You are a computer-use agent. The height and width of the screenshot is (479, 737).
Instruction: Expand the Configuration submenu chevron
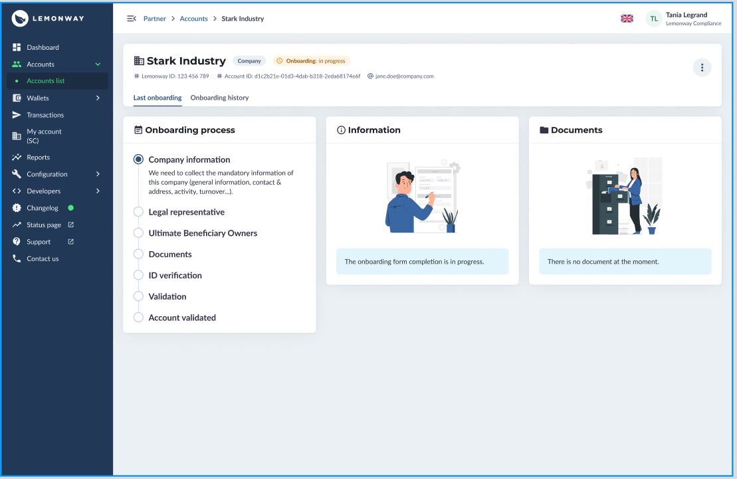coord(98,174)
